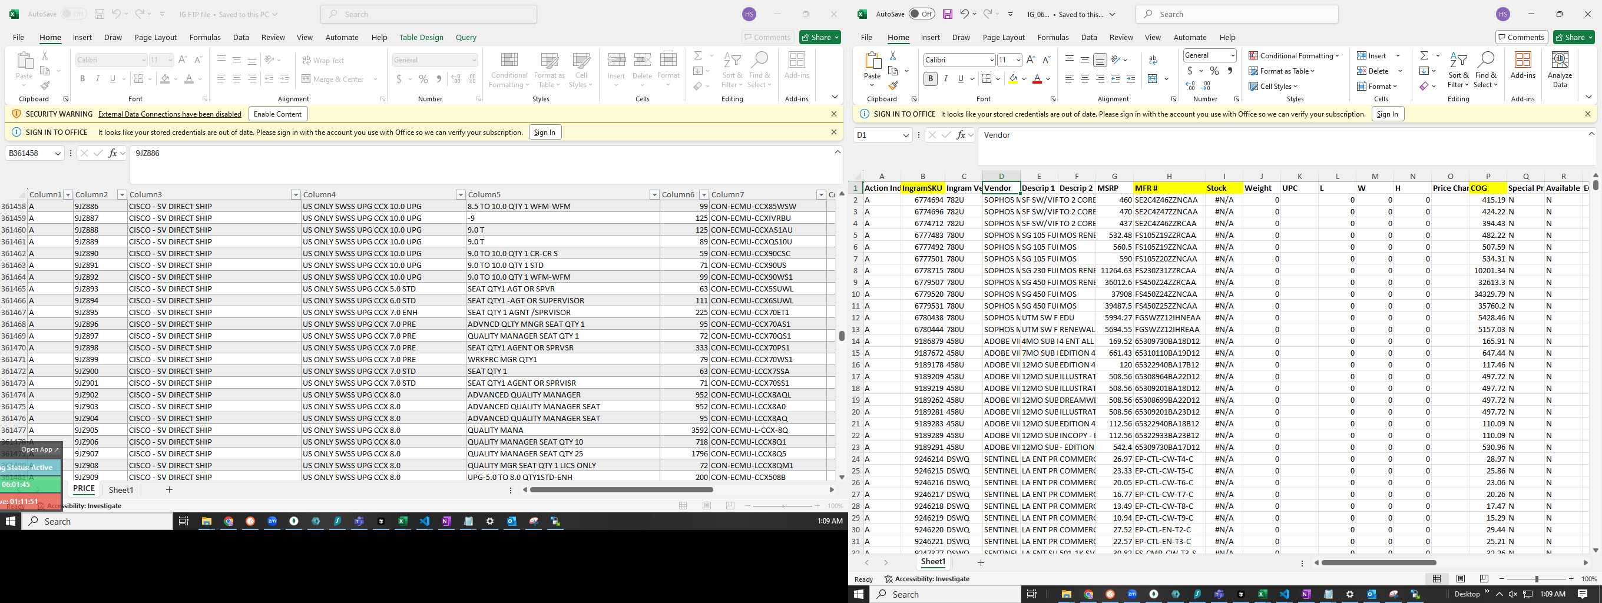This screenshot has width=1602, height=603.
Task: Switch to Page Break Preview in right status bar
Action: click(x=1484, y=579)
